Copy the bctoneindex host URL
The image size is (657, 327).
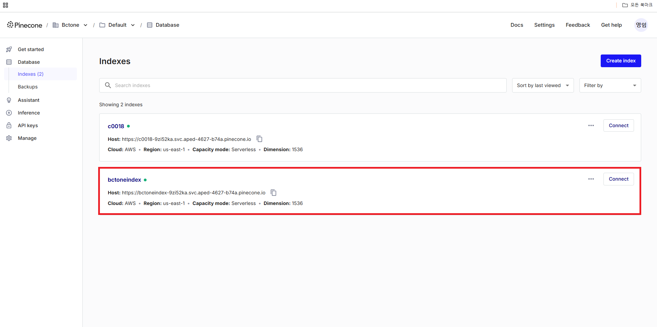tap(274, 193)
